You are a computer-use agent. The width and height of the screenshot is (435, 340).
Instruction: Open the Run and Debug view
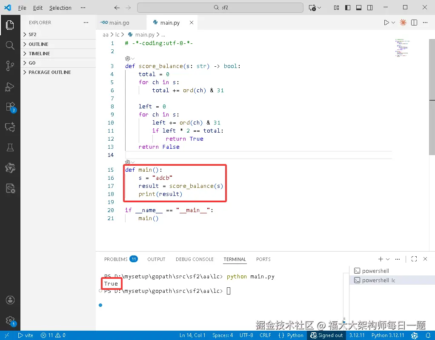pyautogui.click(x=10, y=86)
